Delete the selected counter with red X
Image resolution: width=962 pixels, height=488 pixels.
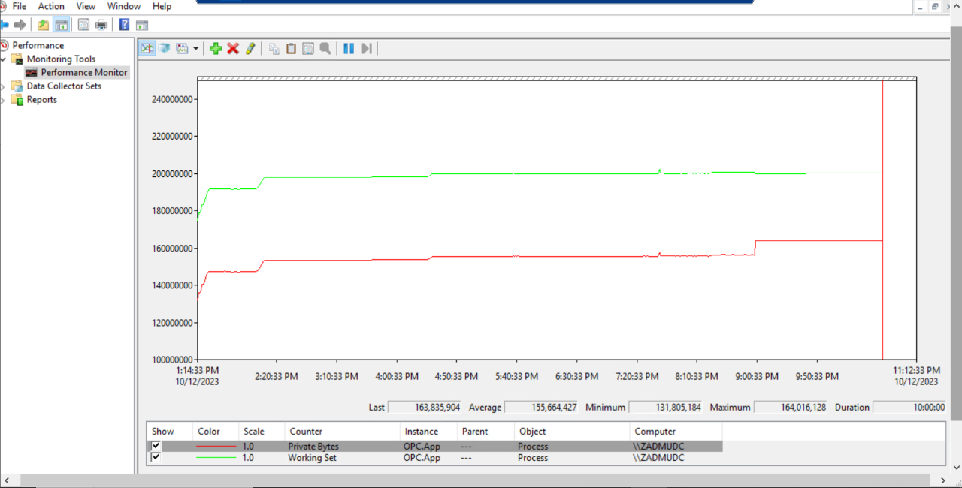tap(233, 48)
